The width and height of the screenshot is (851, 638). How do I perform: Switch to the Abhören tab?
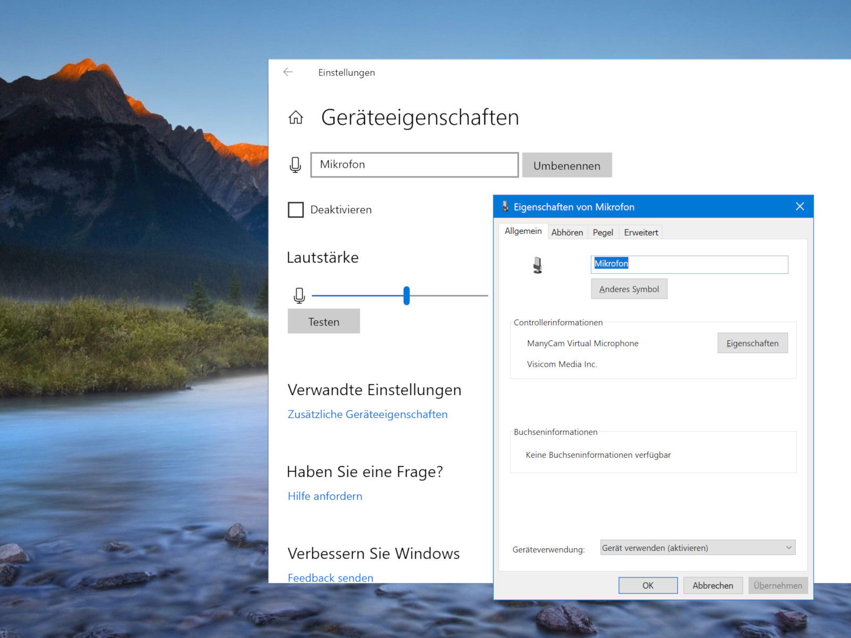pyautogui.click(x=567, y=232)
